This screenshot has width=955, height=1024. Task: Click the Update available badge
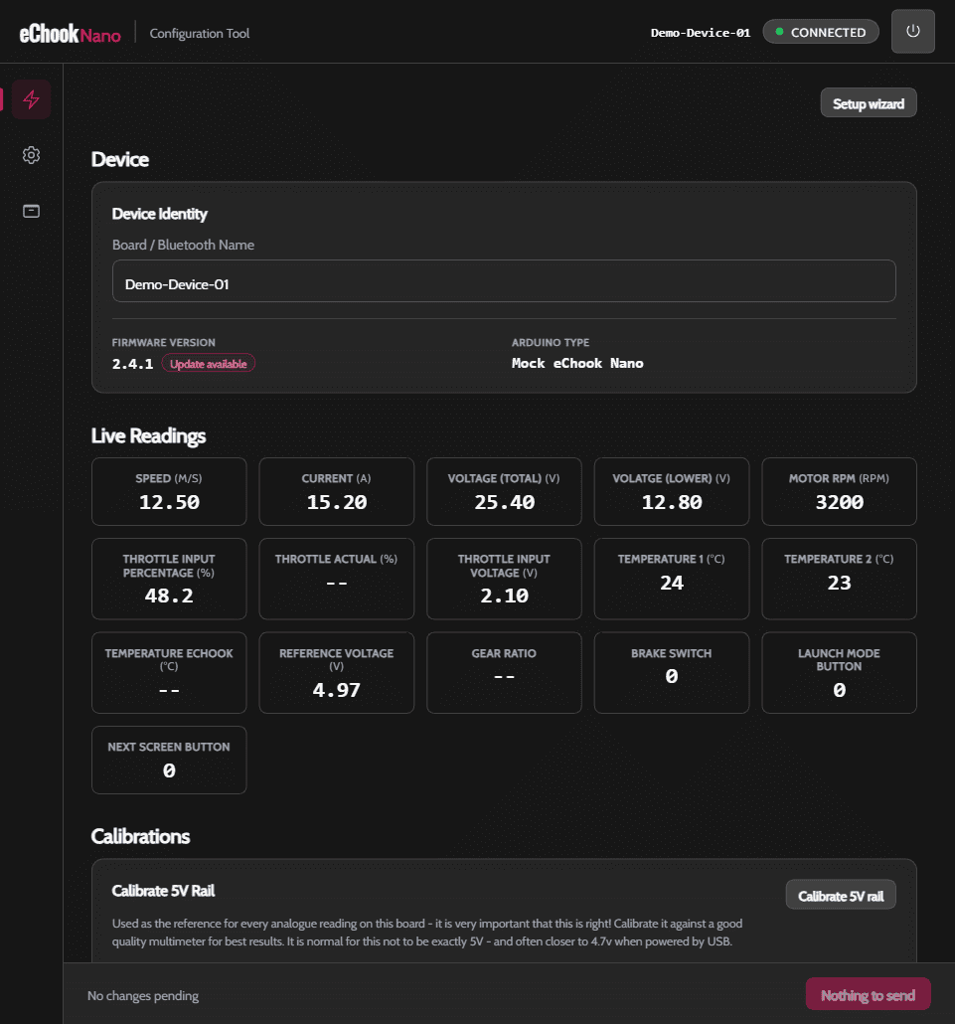click(209, 364)
